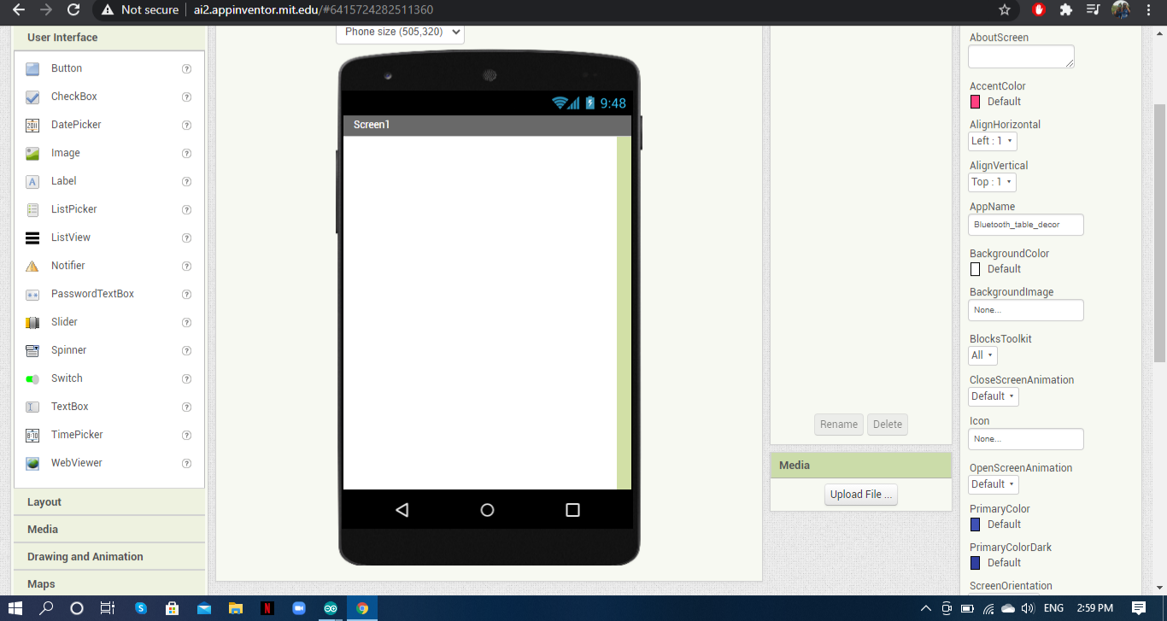This screenshot has height=621, width=1167.
Task: Collapse the User Interface palette section
Action: pyautogui.click(x=109, y=38)
